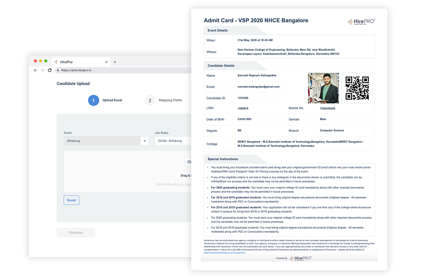Click the candidate's photo on the admit card
This screenshot has height=279, width=427.
(323, 88)
